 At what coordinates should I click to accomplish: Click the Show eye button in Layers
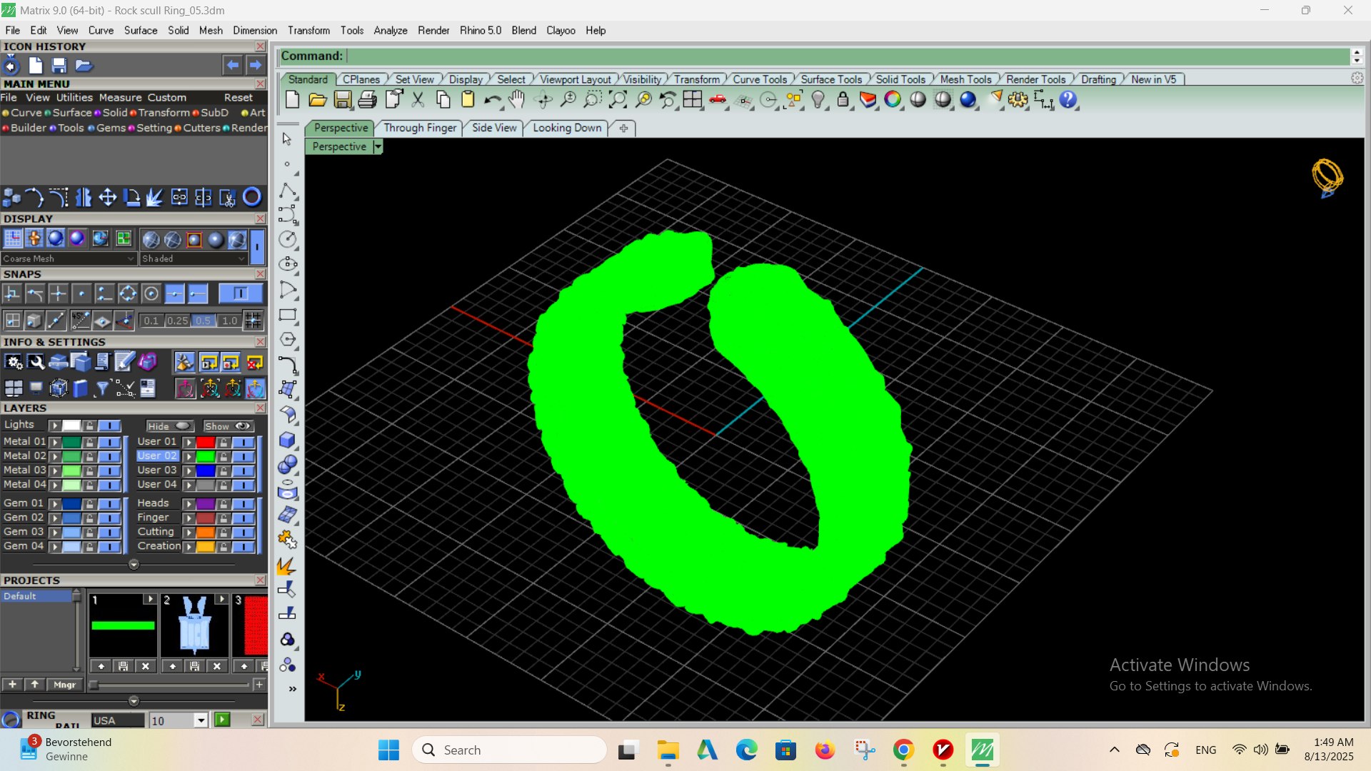pyautogui.click(x=228, y=426)
